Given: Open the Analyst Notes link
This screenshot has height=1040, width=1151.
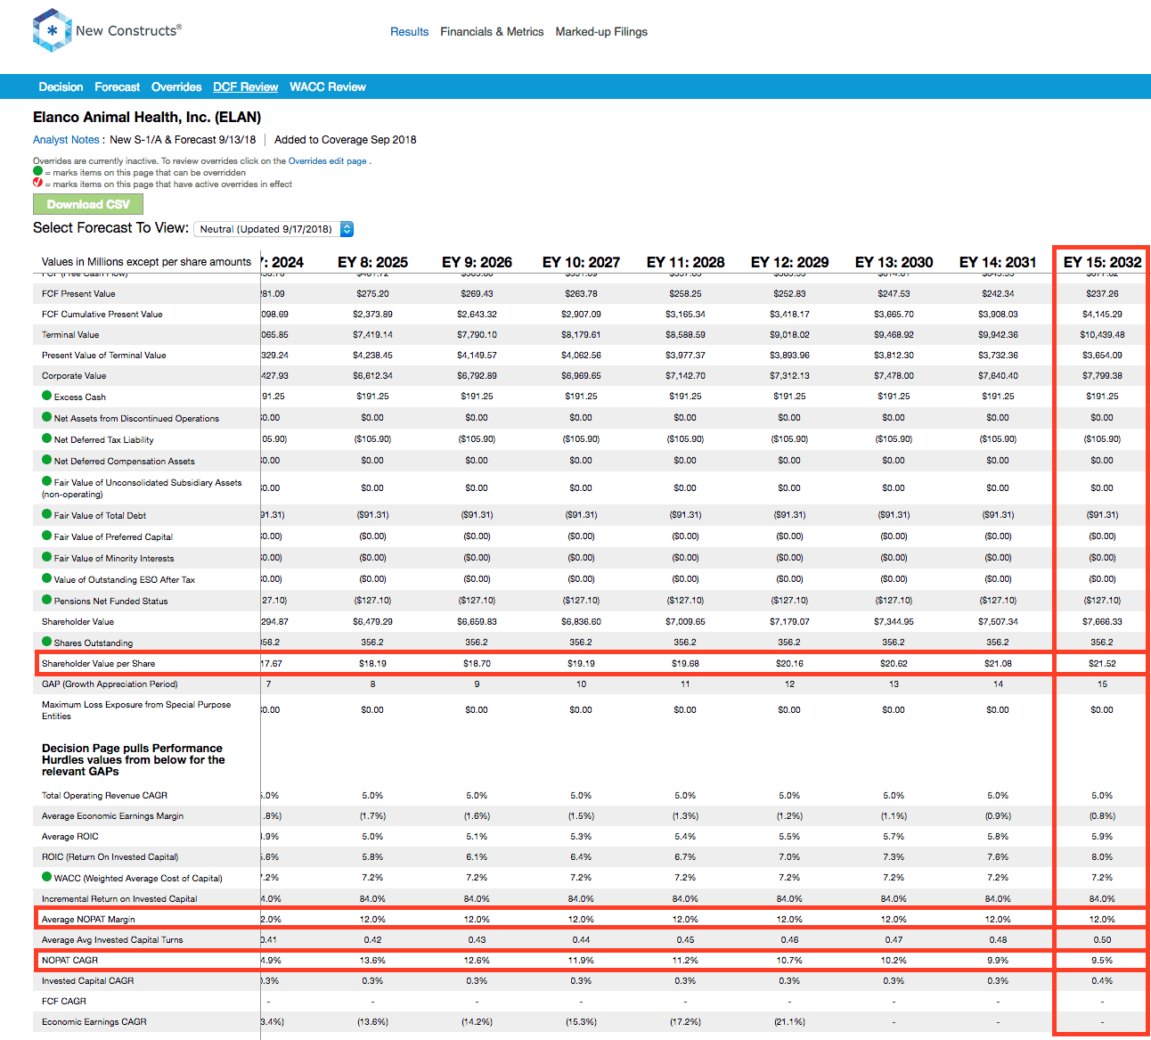Looking at the screenshot, I should pos(66,140).
